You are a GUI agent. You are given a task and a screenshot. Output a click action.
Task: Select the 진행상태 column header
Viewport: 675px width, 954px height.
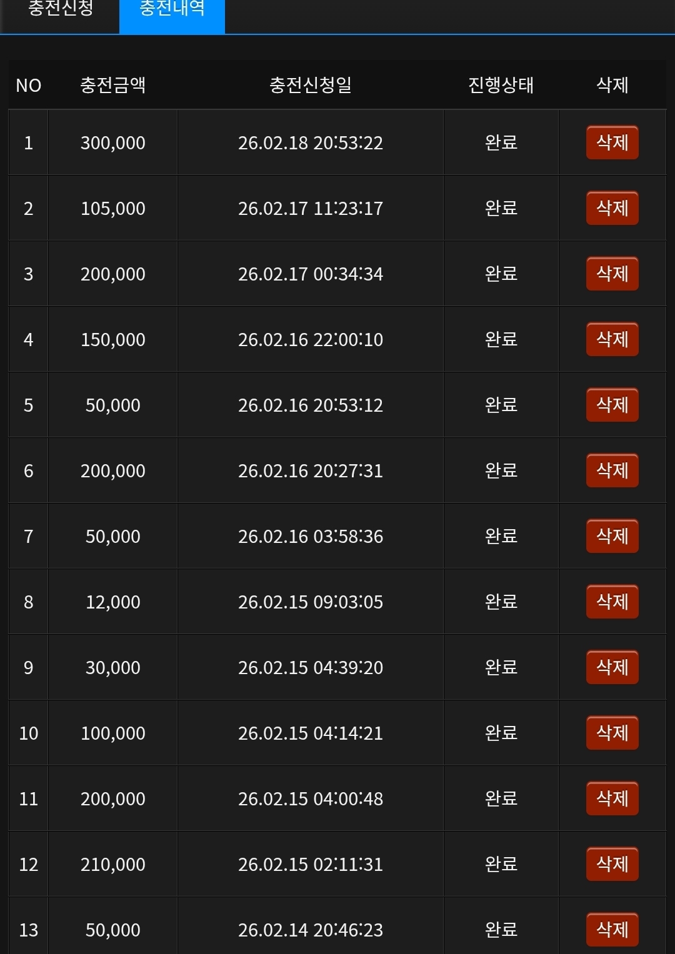coord(501,85)
